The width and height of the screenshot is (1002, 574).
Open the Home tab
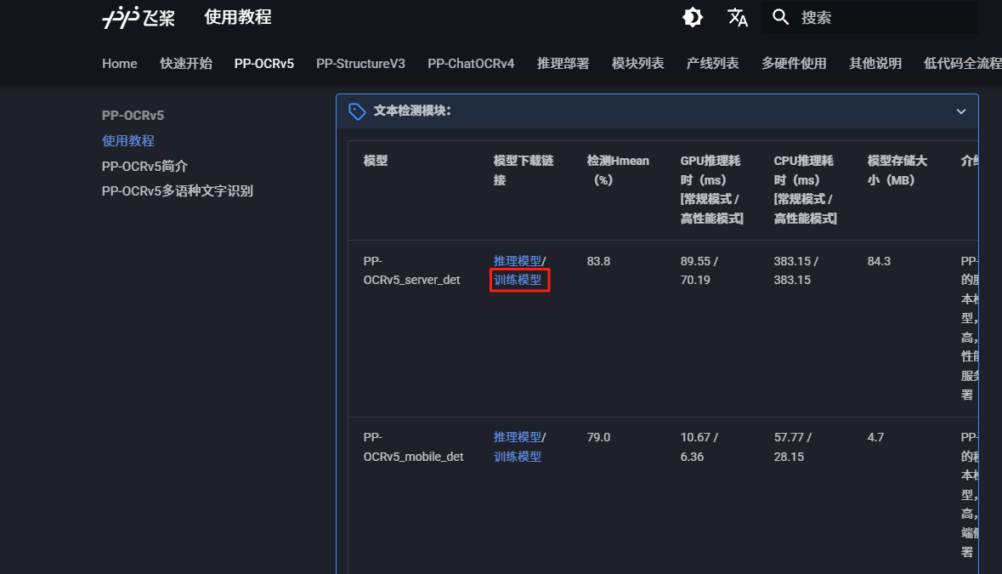(x=120, y=64)
